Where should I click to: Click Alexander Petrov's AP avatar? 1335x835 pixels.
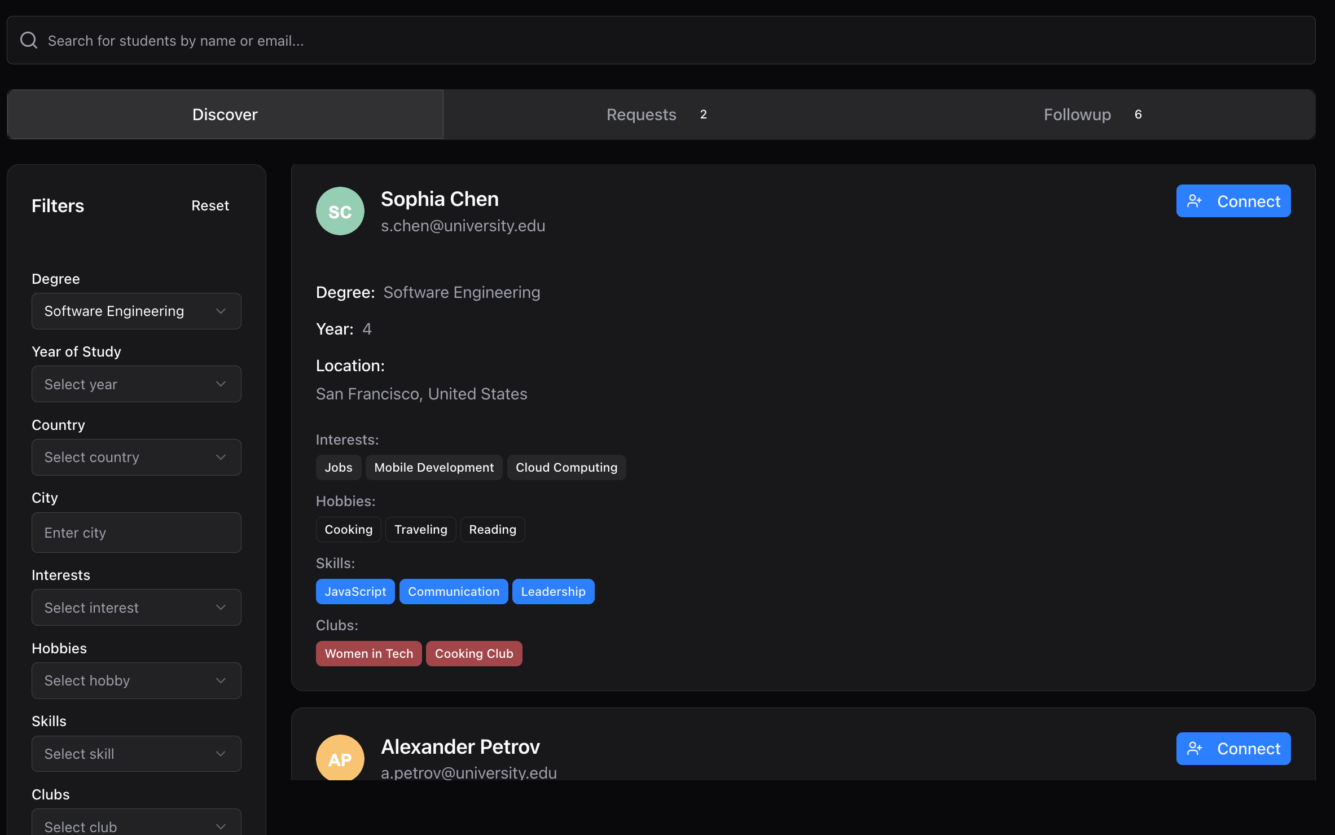[340, 758]
